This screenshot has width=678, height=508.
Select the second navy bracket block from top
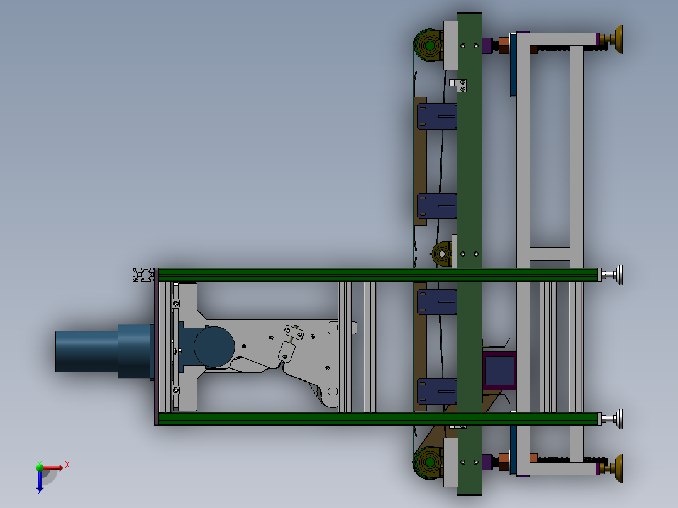pos(436,206)
